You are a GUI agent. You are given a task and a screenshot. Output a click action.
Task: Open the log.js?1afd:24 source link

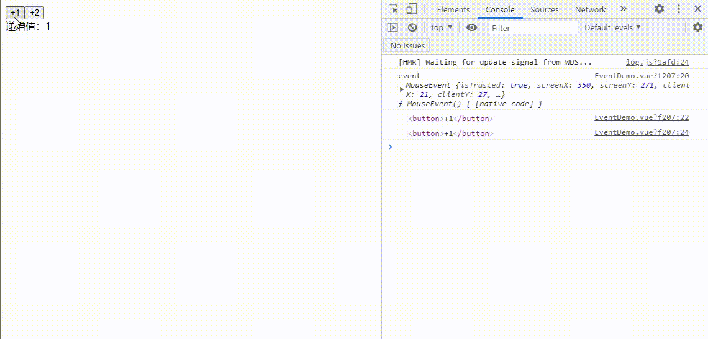pyautogui.click(x=657, y=62)
